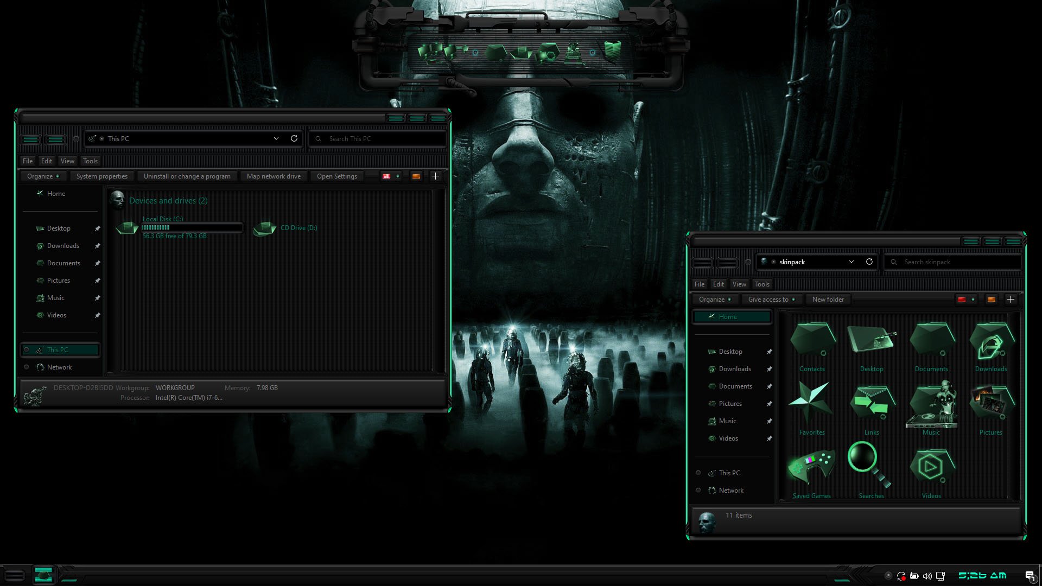This screenshot has height=586, width=1042.
Task: Expand the This PC address bar dropdown
Action: tap(276, 138)
